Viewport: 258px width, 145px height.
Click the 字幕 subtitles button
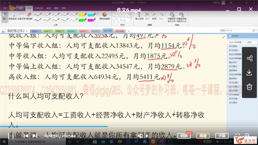coord(222,136)
